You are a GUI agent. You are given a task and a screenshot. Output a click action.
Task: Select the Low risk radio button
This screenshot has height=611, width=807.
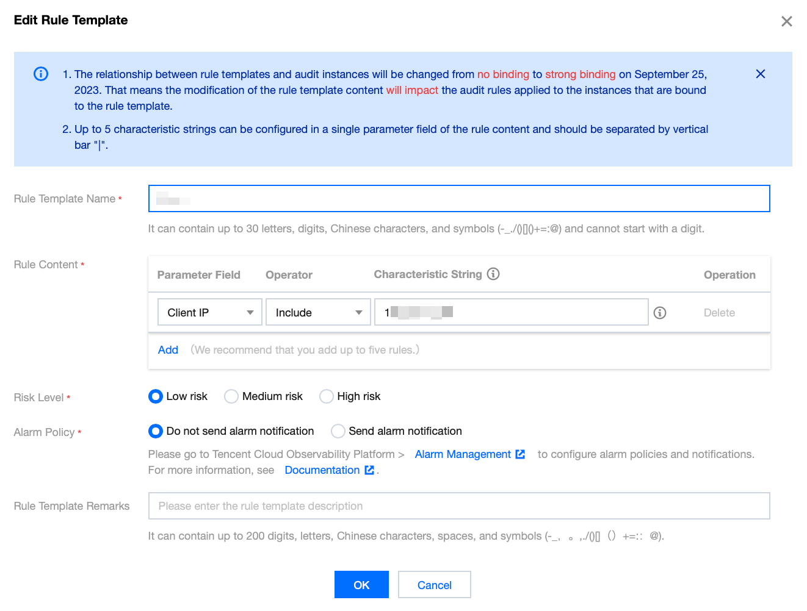click(x=156, y=396)
